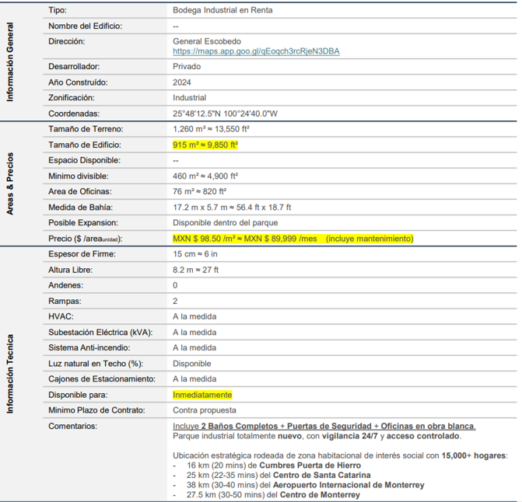Click the highlighted building size 915 m² value
This screenshot has height=502, width=522.
pos(205,145)
